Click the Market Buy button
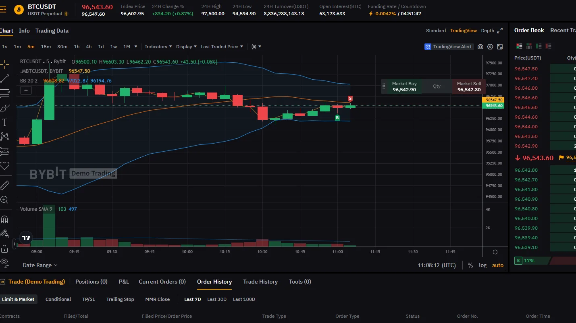This screenshot has width=576, height=323. 404,86
